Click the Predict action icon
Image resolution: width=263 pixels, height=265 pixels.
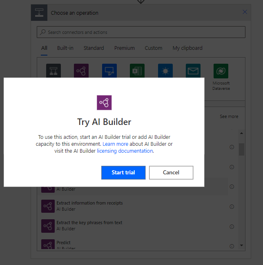pyautogui.click(x=48, y=244)
